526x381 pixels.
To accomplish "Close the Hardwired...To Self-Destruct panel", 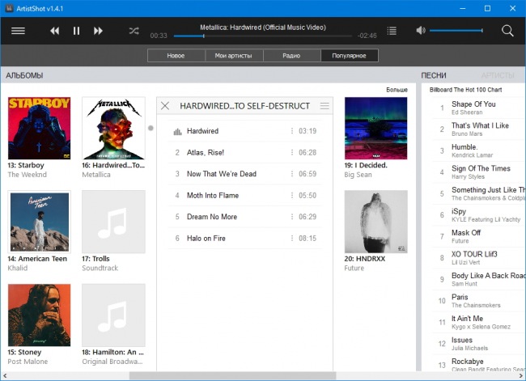I will click(165, 106).
